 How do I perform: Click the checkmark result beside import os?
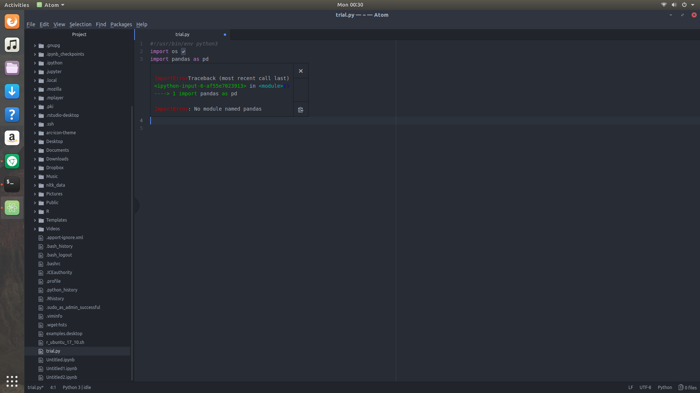click(183, 51)
